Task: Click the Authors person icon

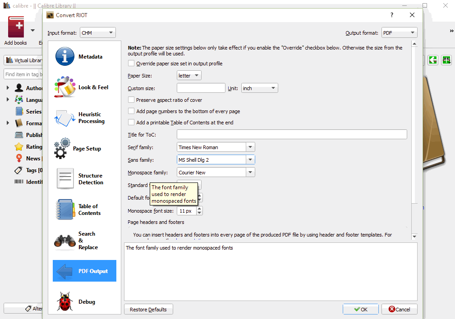Action: (x=19, y=88)
